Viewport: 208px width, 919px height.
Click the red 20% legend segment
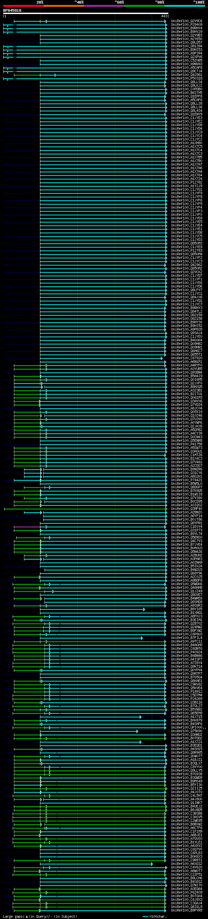(x=23, y=6)
